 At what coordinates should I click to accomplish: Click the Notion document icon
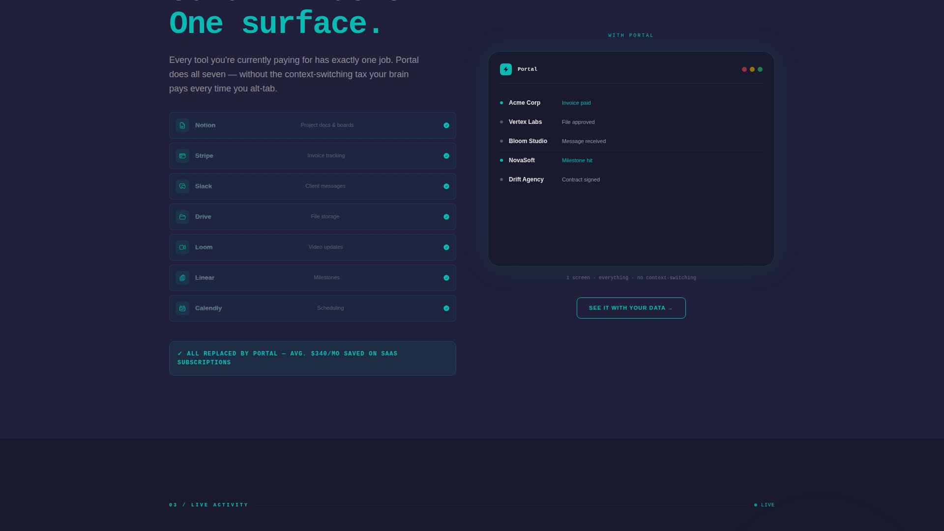coord(182,125)
